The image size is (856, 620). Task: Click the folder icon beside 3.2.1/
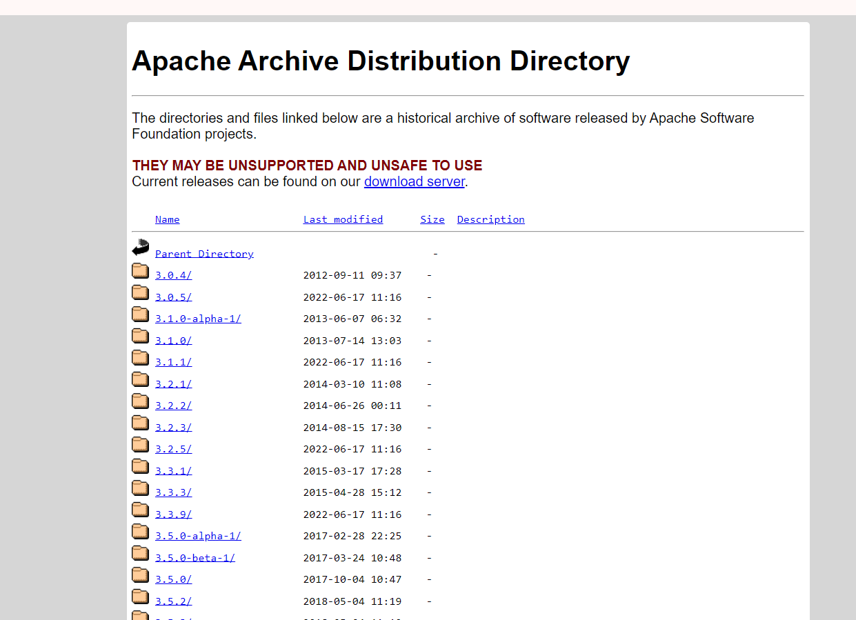(x=141, y=379)
